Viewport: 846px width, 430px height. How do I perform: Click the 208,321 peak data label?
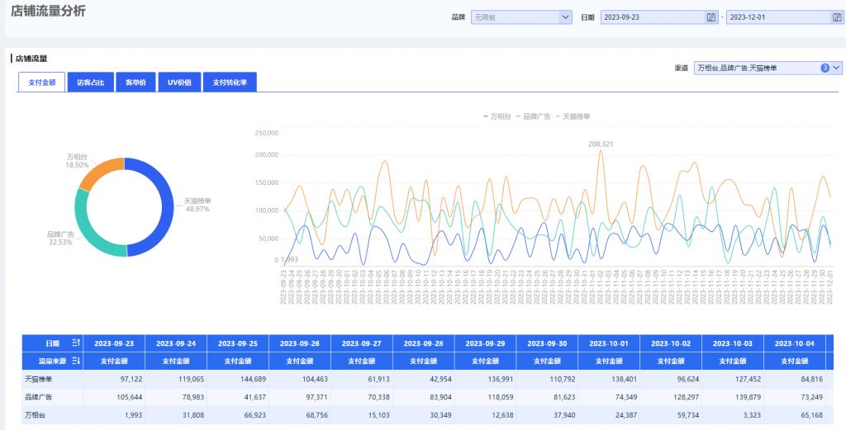[x=601, y=144]
